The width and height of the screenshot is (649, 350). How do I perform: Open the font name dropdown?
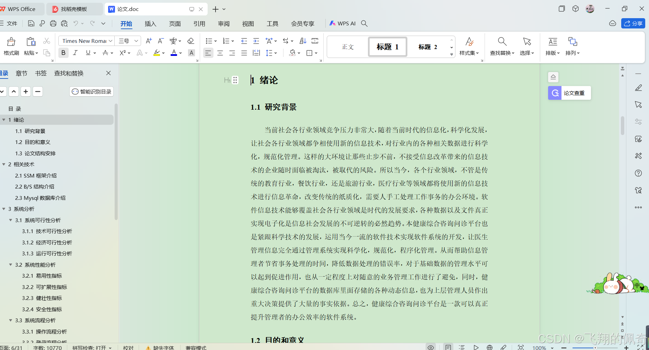click(111, 41)
